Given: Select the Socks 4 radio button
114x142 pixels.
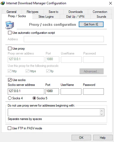Looking at the screenshot, I should (x=10, y=98).
